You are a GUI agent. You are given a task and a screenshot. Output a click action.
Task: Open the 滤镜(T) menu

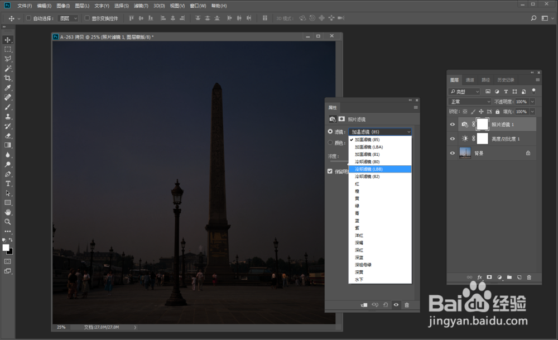141,6
